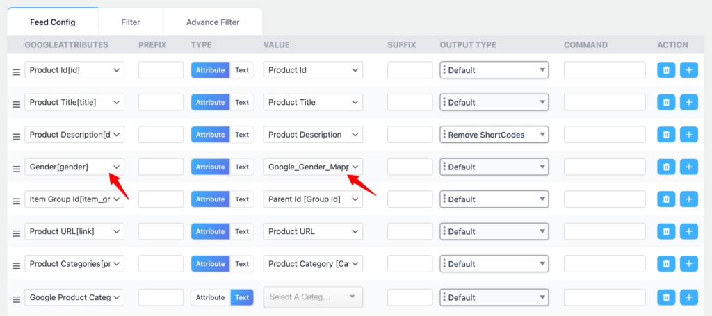712x316 pixels.
Task: Open the Gender[gender] attribute dropdown
Action: (x=74, y=167)
